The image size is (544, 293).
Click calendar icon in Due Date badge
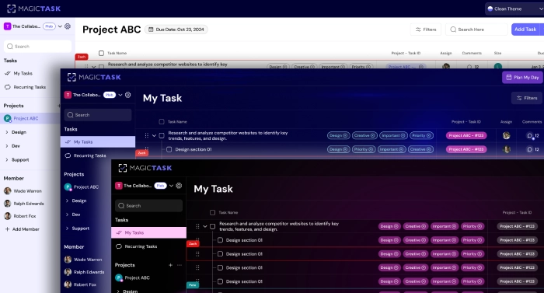(x=151, y=30)
